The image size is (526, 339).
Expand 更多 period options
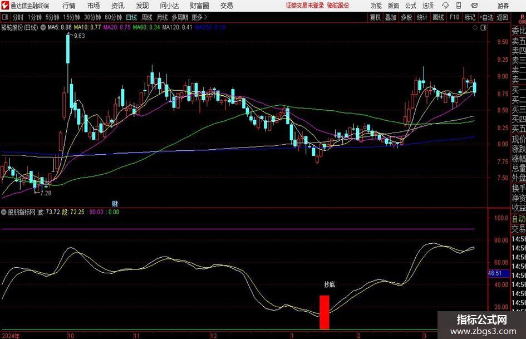[x=199, y=17]
